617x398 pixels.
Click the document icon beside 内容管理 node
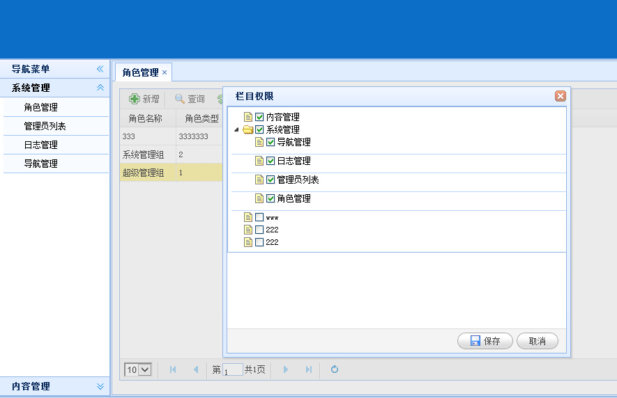point(248,117)
